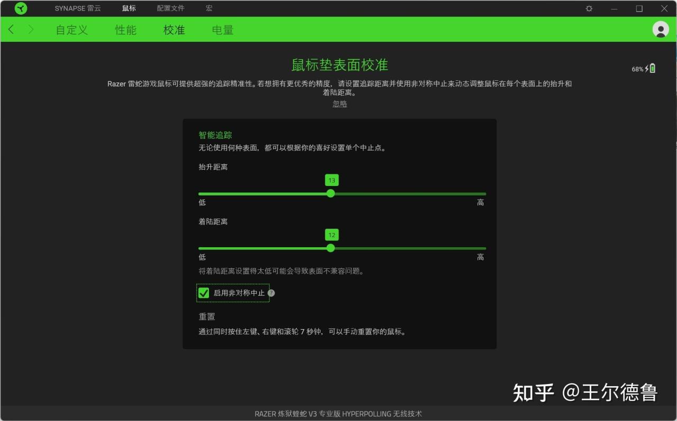Minimize the Synapse window

pyautogui.click(x=614, y=8)
